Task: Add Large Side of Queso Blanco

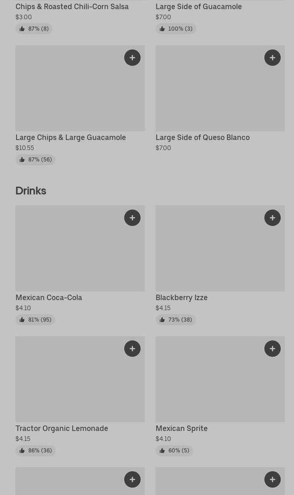Action: point(273,58)
